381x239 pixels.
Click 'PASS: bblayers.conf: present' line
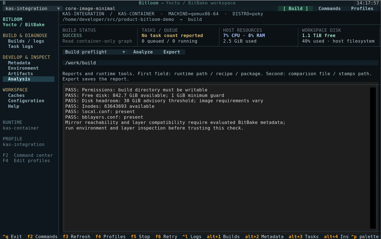click(104, 117)
